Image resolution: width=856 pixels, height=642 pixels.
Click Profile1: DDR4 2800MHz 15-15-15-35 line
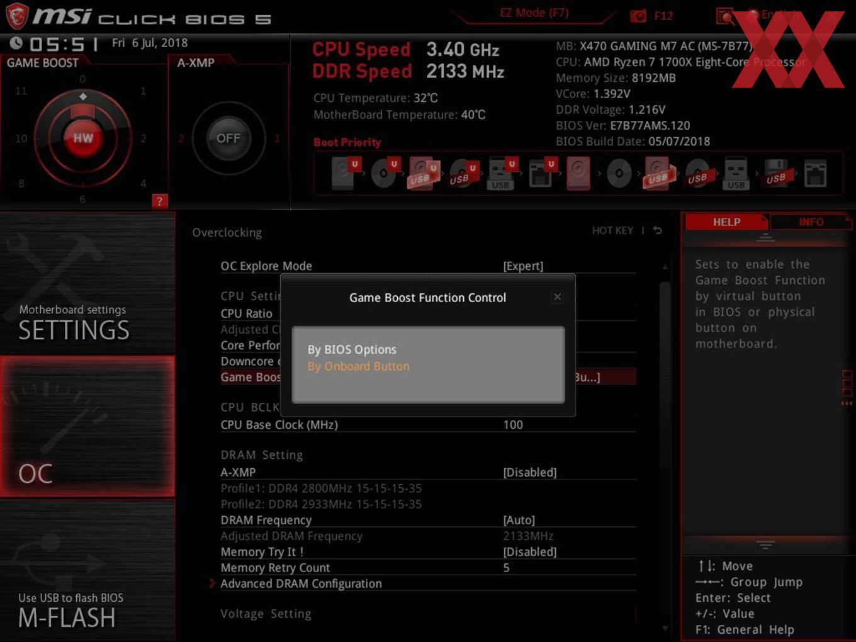(321, 488)
